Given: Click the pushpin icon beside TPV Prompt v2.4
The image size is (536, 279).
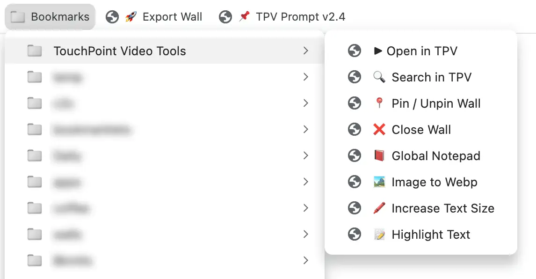Looking at the screenshot, I should coord(244,17).
